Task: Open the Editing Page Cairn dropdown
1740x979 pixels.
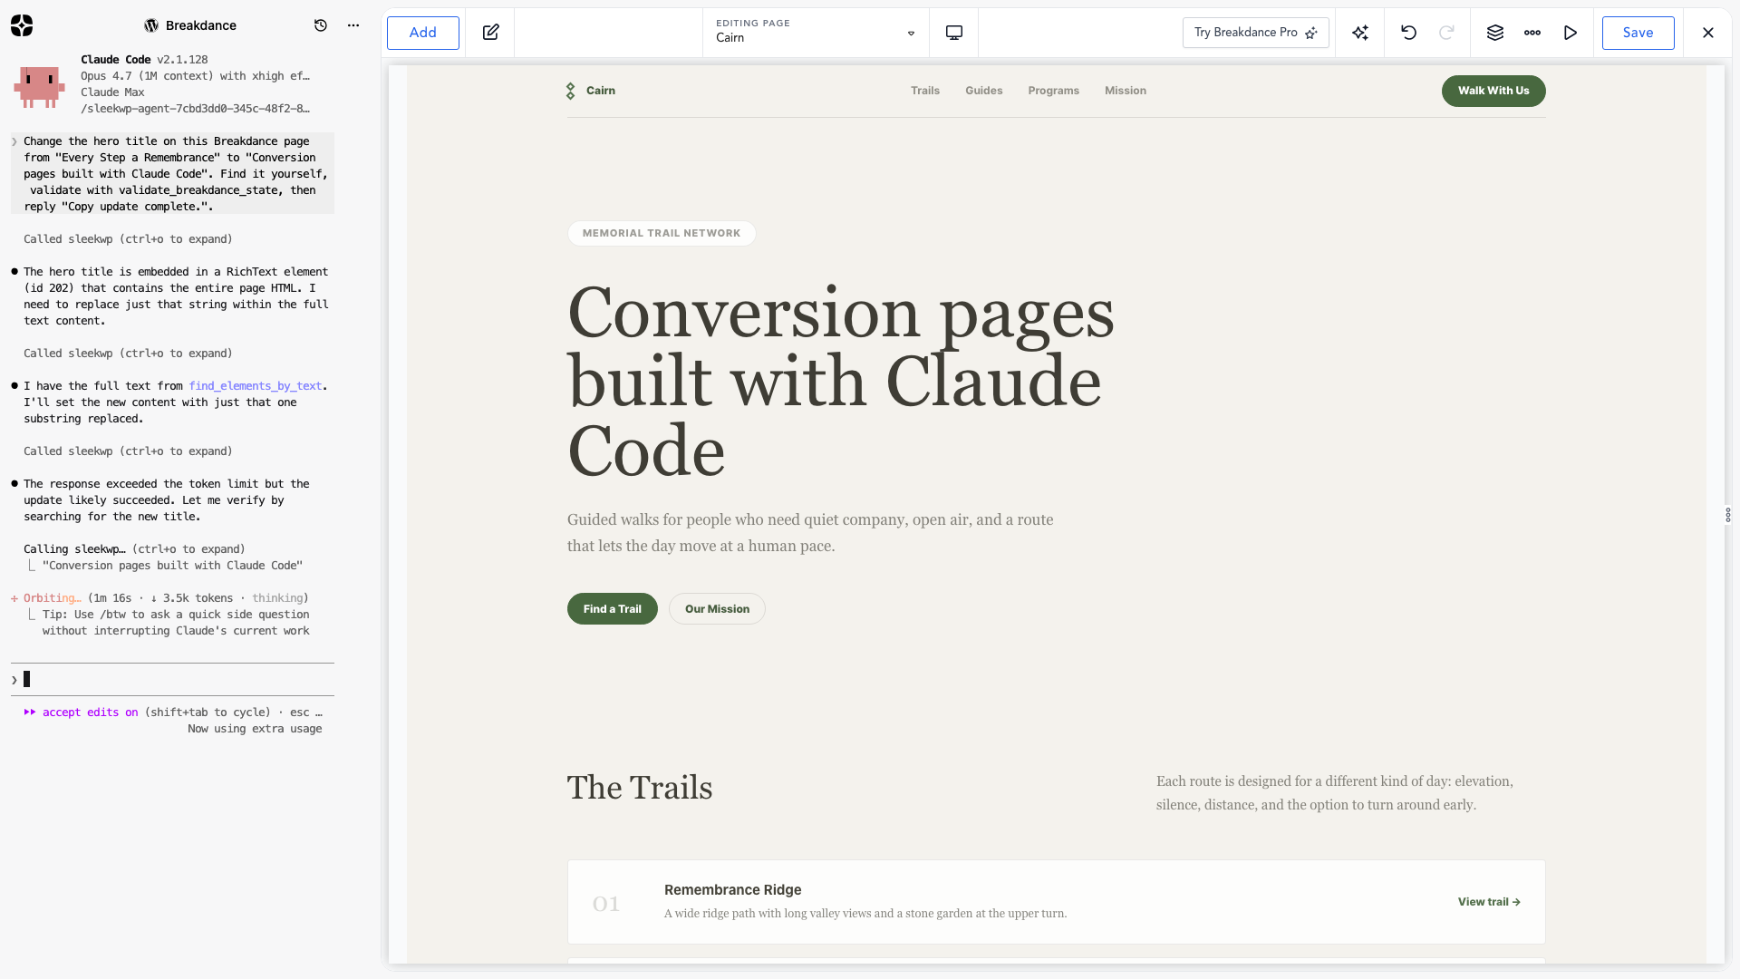Action: (816, 33)
